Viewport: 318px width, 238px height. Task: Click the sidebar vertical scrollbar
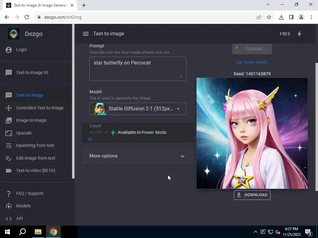point(73,101)
